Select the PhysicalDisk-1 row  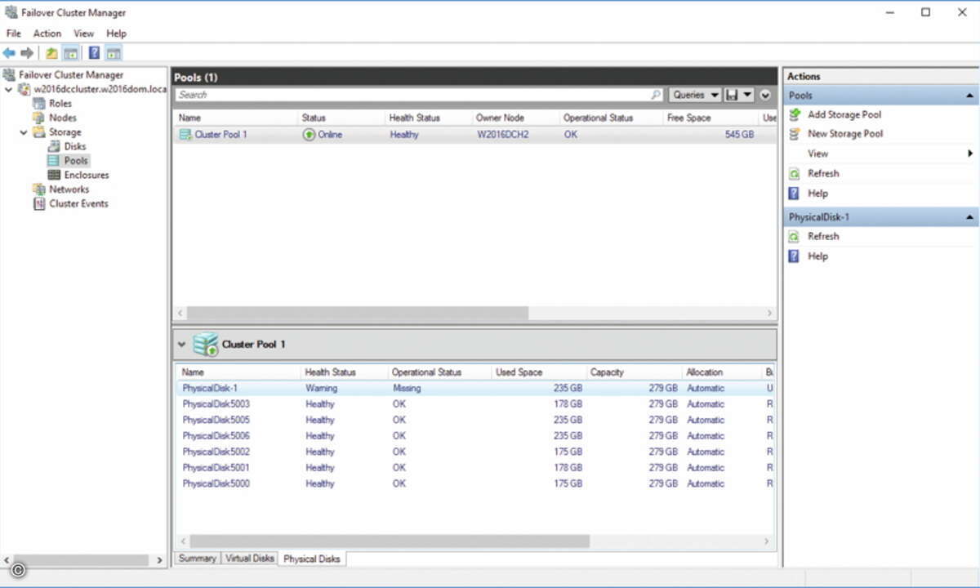point(474,389)
